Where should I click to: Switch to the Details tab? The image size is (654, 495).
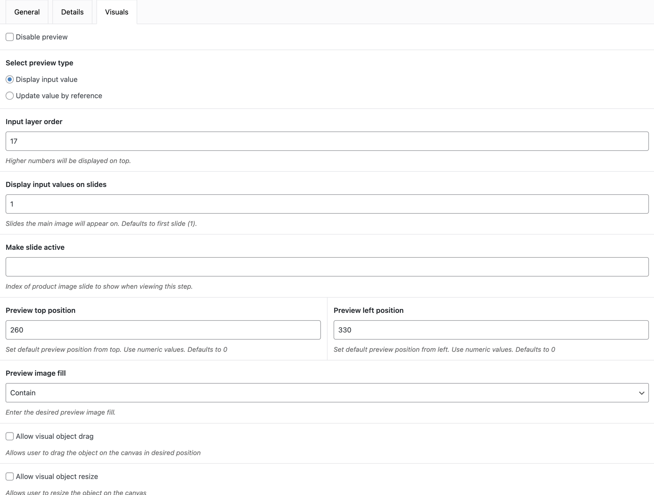click(72, 12)
